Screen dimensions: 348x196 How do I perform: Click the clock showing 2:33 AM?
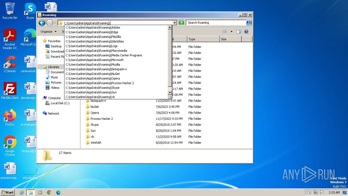pos(334,192)
